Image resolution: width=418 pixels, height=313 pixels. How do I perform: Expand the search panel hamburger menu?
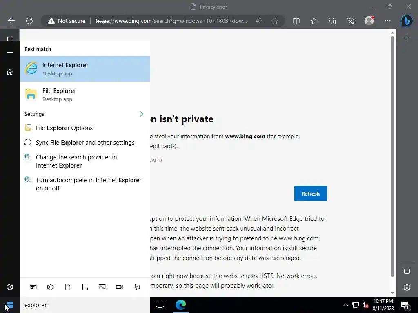click(x=10, y=53)
